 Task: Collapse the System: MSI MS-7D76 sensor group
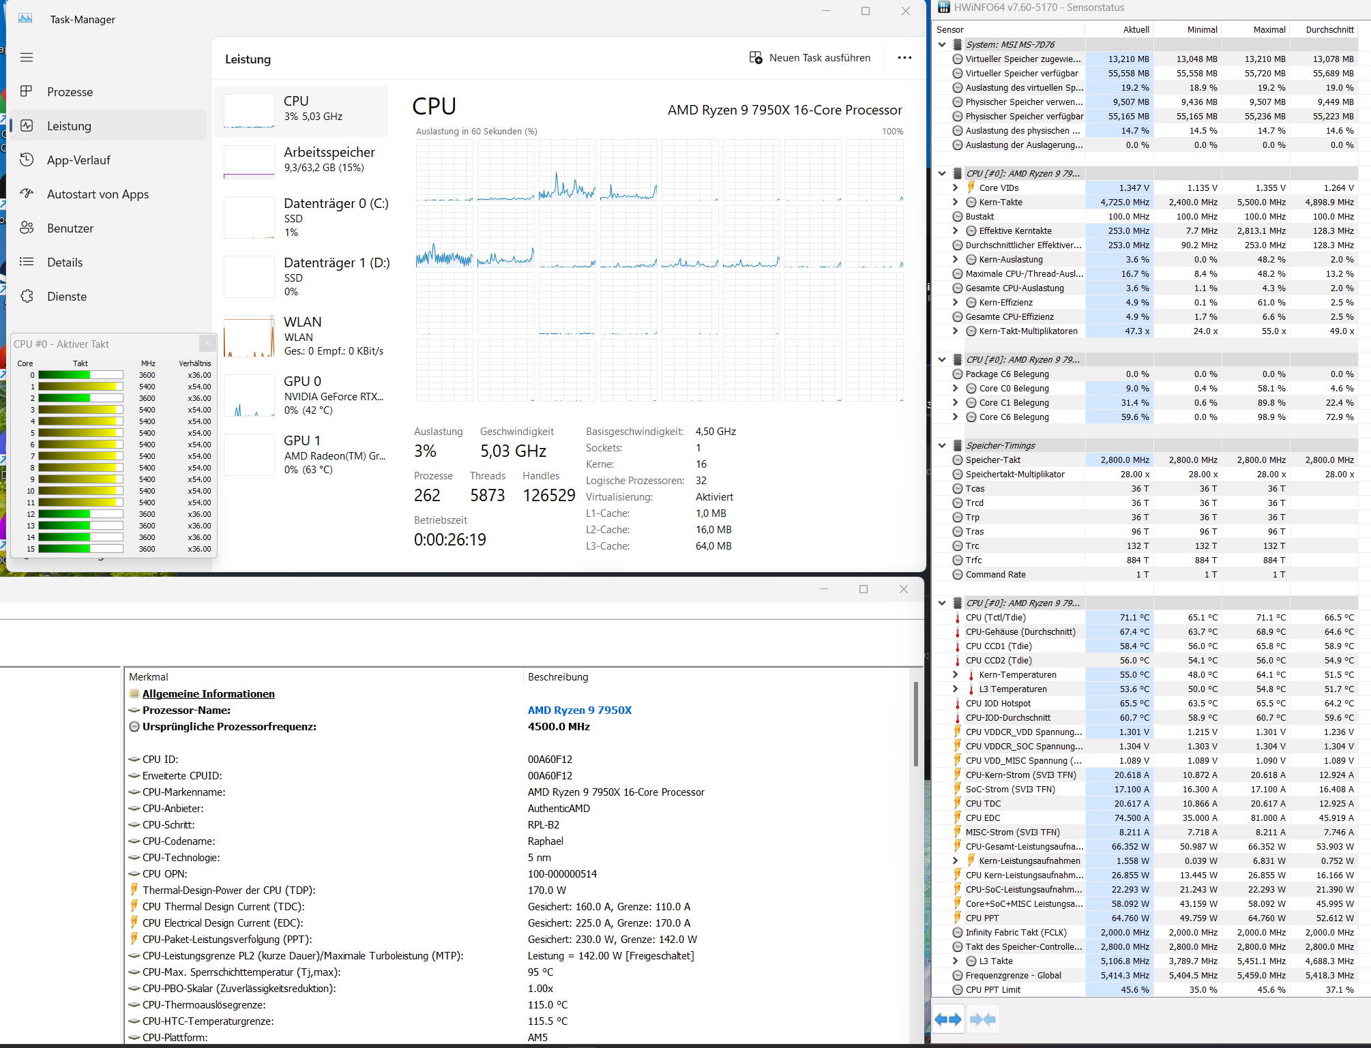[942, 44]
